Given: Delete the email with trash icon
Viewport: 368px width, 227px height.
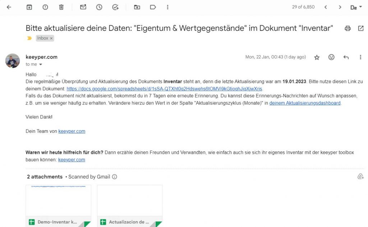Looking at the screenshot, I should 61,7.
